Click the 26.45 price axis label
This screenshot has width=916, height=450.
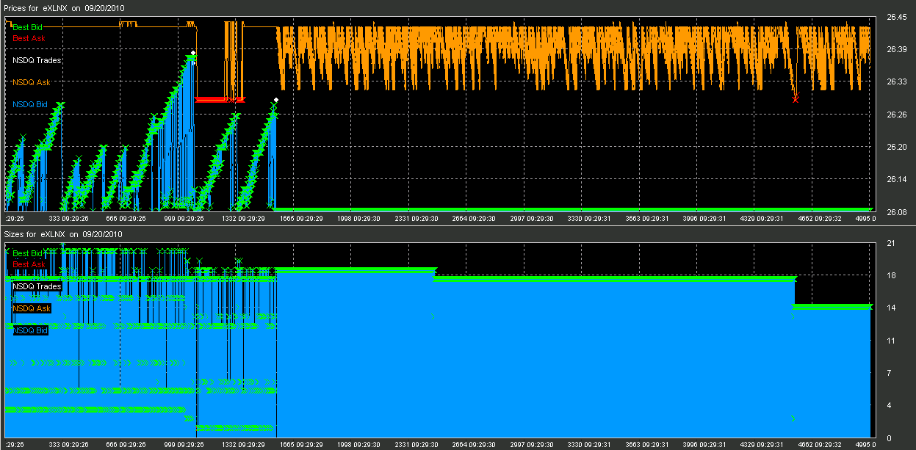point(897,17)
